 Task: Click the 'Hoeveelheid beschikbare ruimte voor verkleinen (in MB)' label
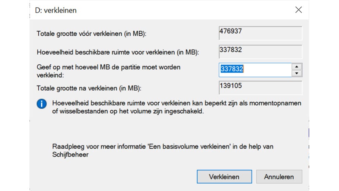(118, 52)
